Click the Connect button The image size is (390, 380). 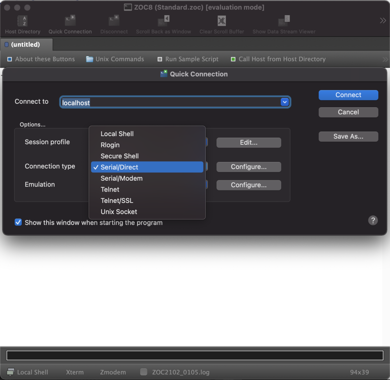(x=348, y=95)
